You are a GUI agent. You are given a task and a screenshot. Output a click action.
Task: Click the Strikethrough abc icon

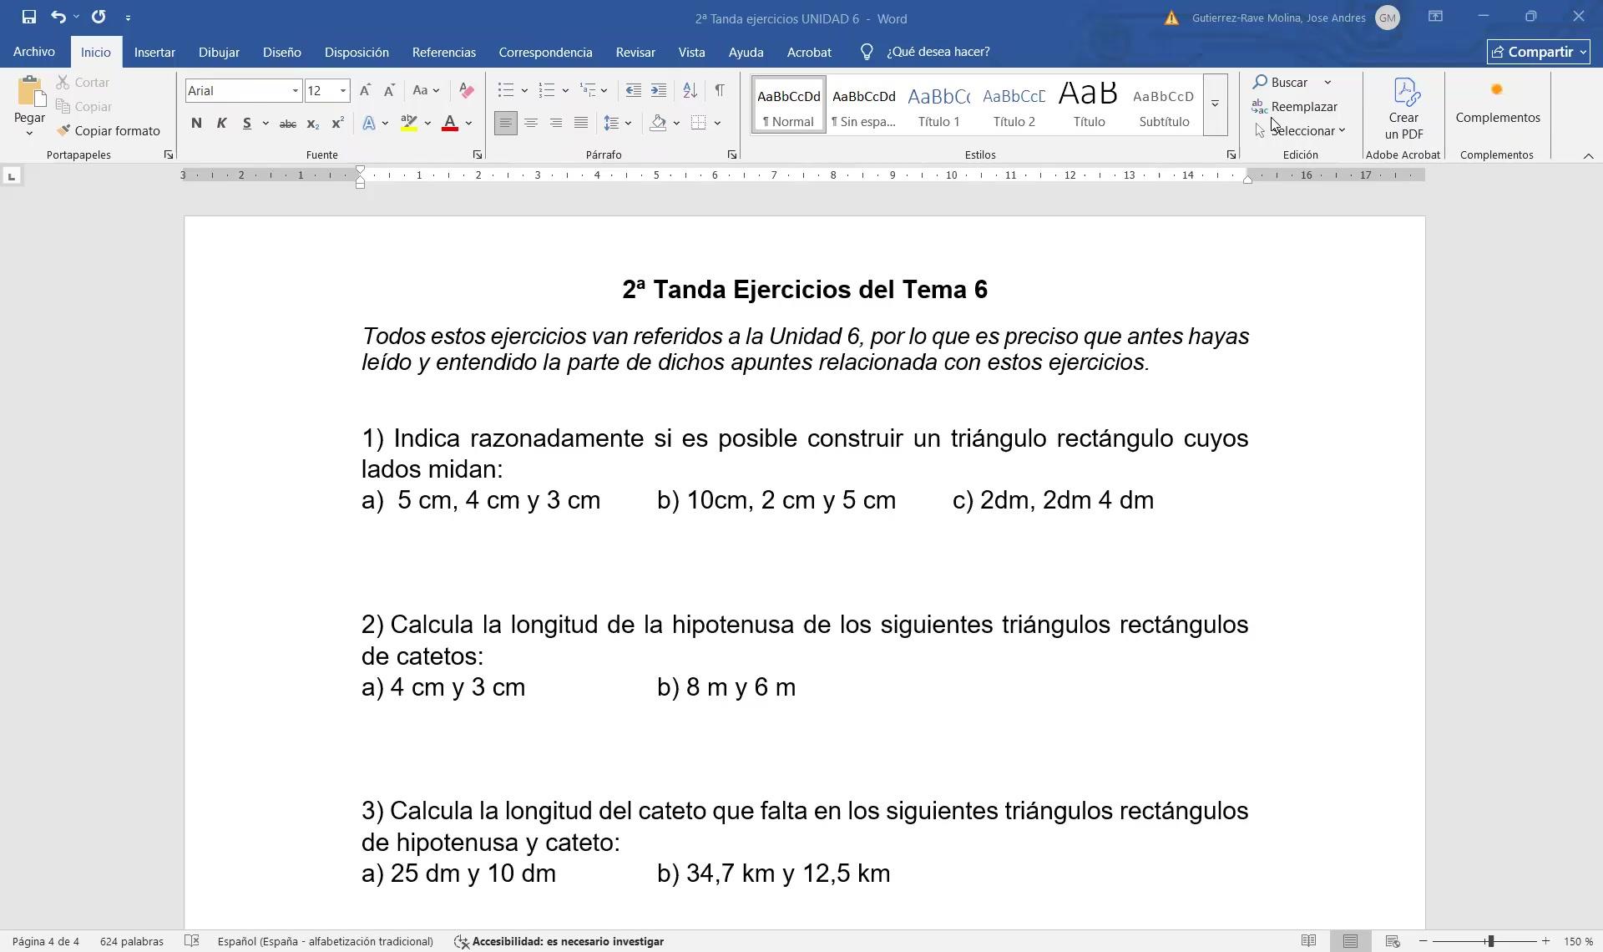[x=287, y=124]
